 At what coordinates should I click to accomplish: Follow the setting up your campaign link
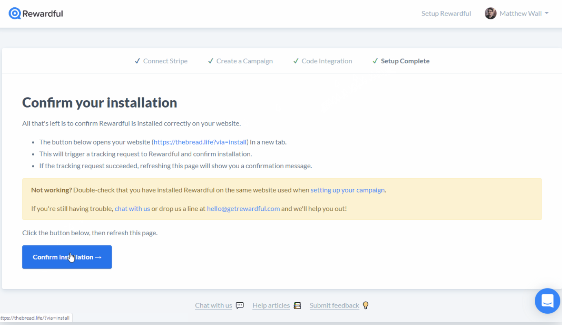coord(348,190)
